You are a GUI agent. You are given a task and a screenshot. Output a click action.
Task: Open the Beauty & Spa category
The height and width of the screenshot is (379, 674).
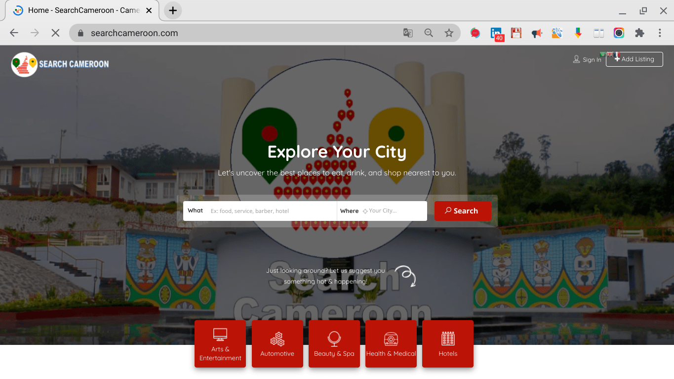tap(334, 344)
